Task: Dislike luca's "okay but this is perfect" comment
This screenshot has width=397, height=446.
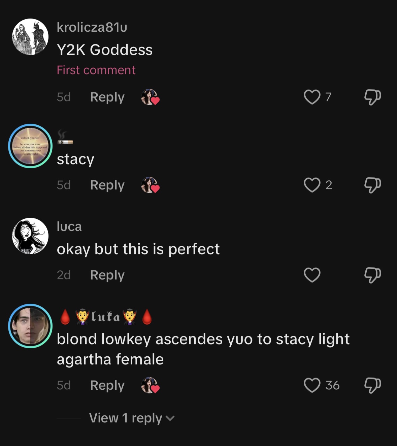Action: coord(372,275)
